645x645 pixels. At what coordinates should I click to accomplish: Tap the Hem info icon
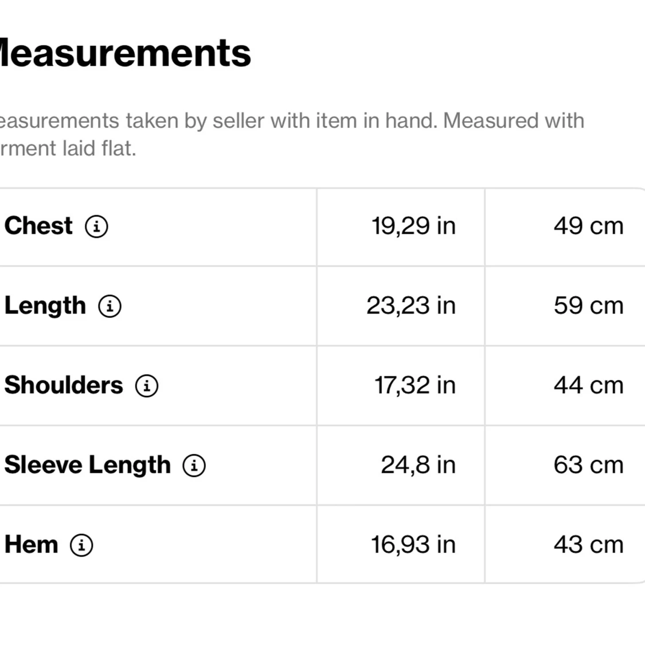[81, 545]
